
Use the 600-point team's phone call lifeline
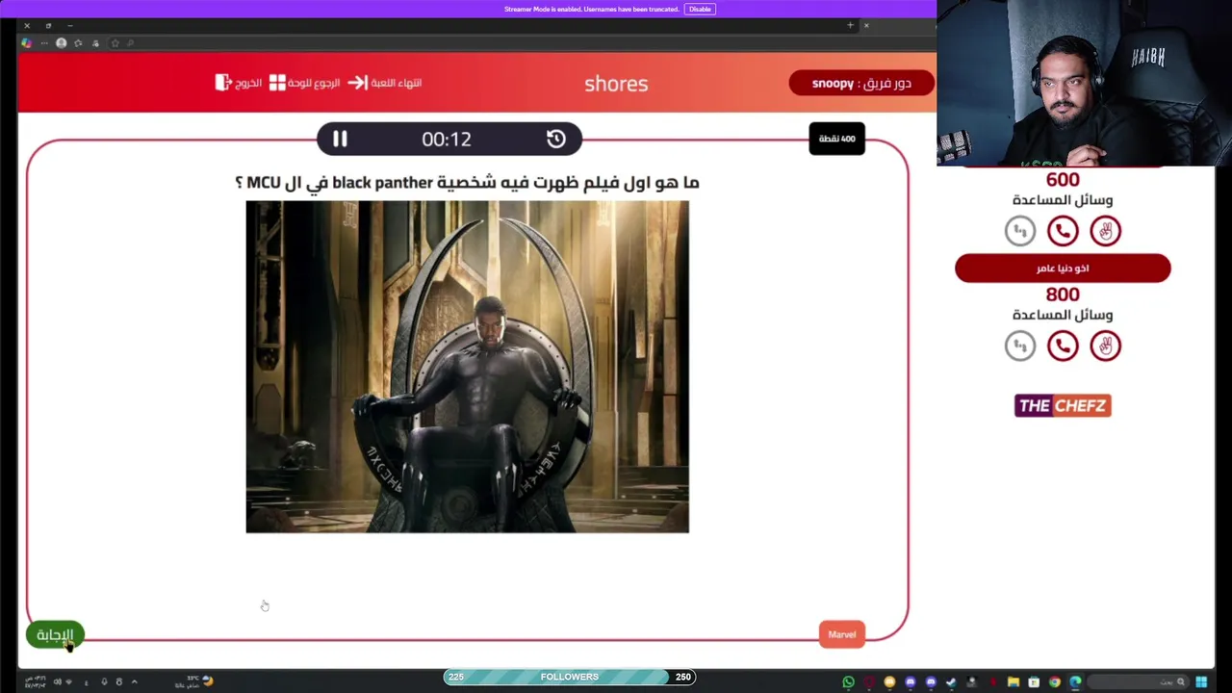click(x=1063, y=231)
